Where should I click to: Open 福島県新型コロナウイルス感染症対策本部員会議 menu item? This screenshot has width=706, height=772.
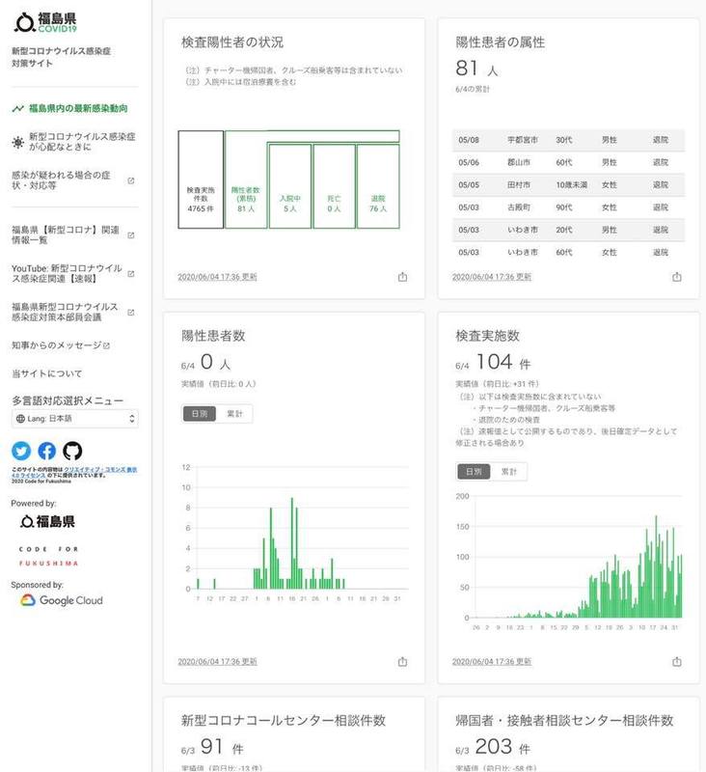coord(75,312)
